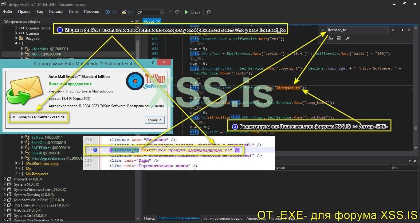Click the Старт debug button
Screen dimensions: 420x223
click(192, 12)
